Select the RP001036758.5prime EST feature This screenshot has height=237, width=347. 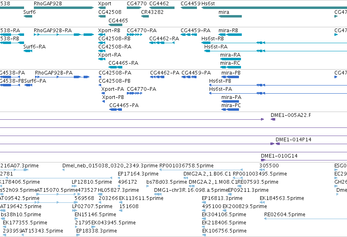[201, 170]
